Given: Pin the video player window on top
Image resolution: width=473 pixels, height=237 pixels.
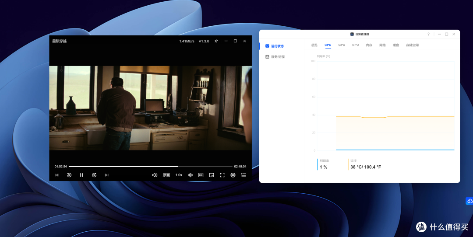Looking at the screenshot, I should [216, 41].
